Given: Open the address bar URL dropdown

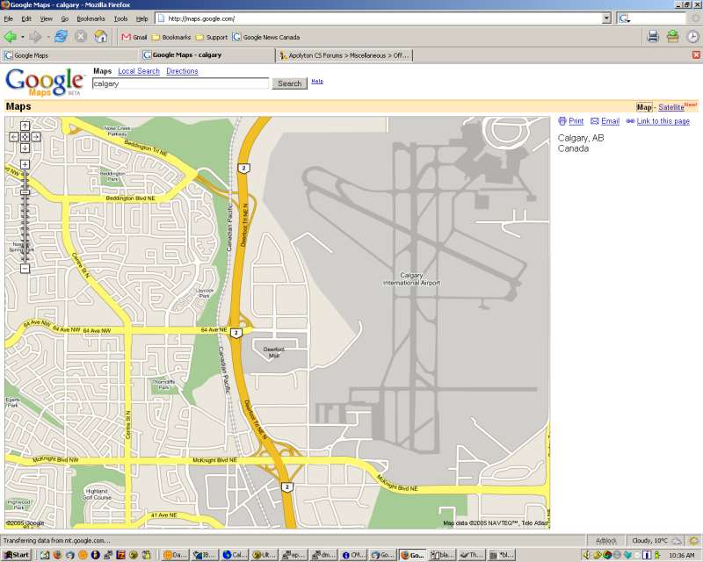Looking at the screenshot, I should pos(606,18).
